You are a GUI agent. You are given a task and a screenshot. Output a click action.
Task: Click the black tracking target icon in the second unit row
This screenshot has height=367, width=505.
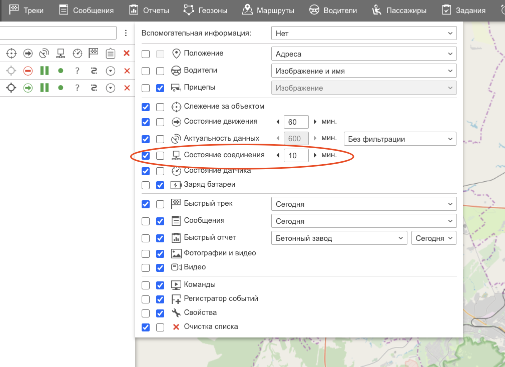click(11, 88)
